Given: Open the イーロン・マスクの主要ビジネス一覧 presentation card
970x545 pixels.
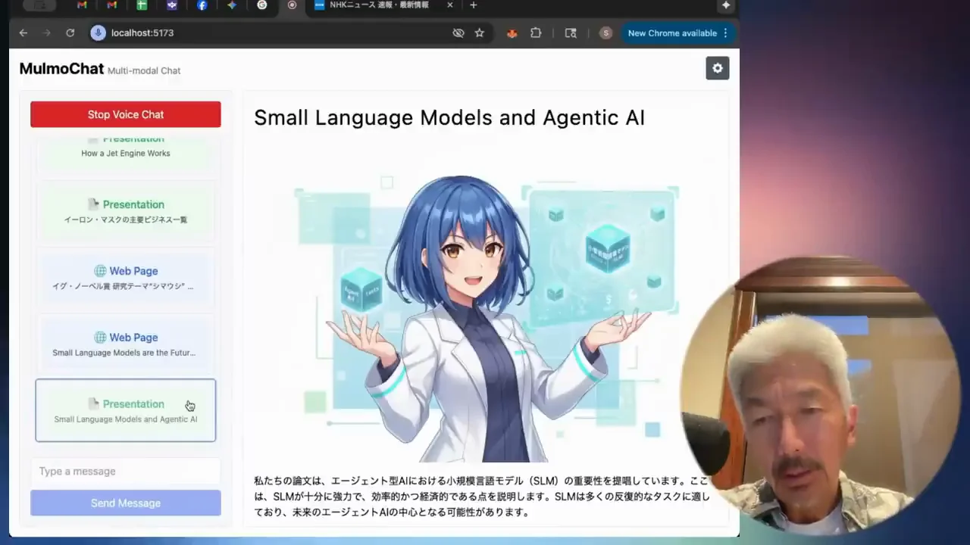Looking at the screenshot, I should click(126, 210).
